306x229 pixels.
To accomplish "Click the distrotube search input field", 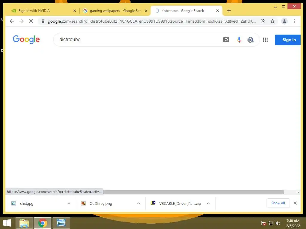I will tap(137, 40).
